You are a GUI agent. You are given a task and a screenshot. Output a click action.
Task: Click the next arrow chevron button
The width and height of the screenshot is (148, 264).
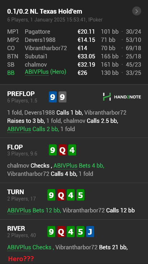point(137,11)
